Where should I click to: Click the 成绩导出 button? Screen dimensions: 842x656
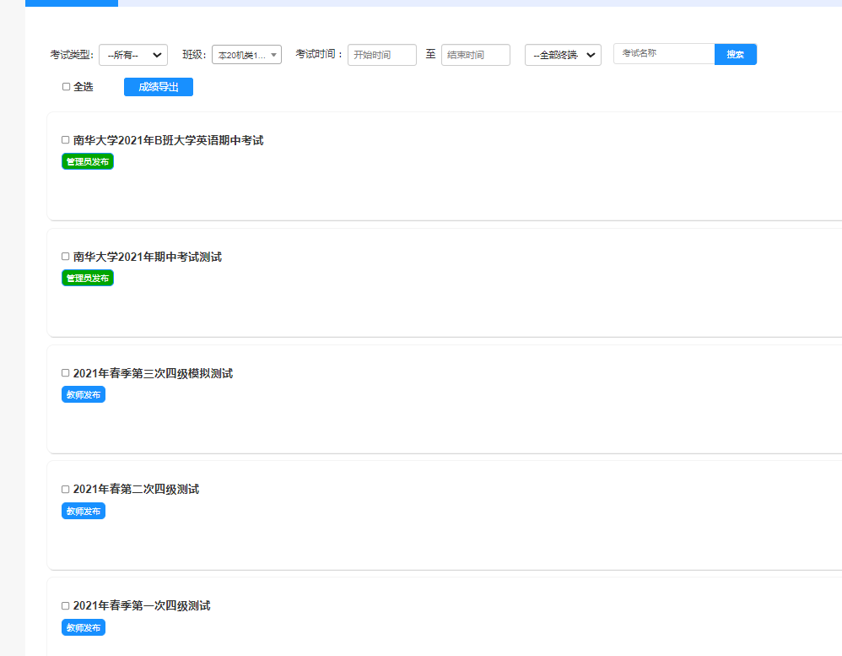159,87
